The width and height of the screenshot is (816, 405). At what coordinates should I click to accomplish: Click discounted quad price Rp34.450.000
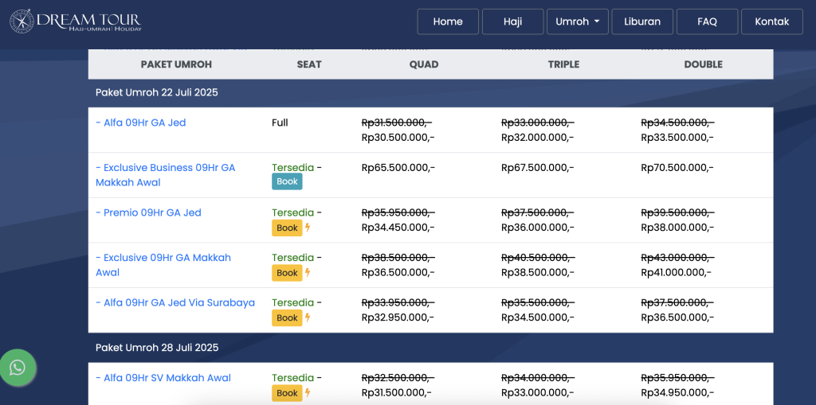tap(398, 228)
